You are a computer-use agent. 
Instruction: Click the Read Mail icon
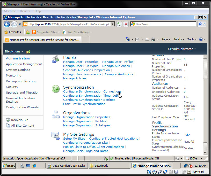click(147, 39)
